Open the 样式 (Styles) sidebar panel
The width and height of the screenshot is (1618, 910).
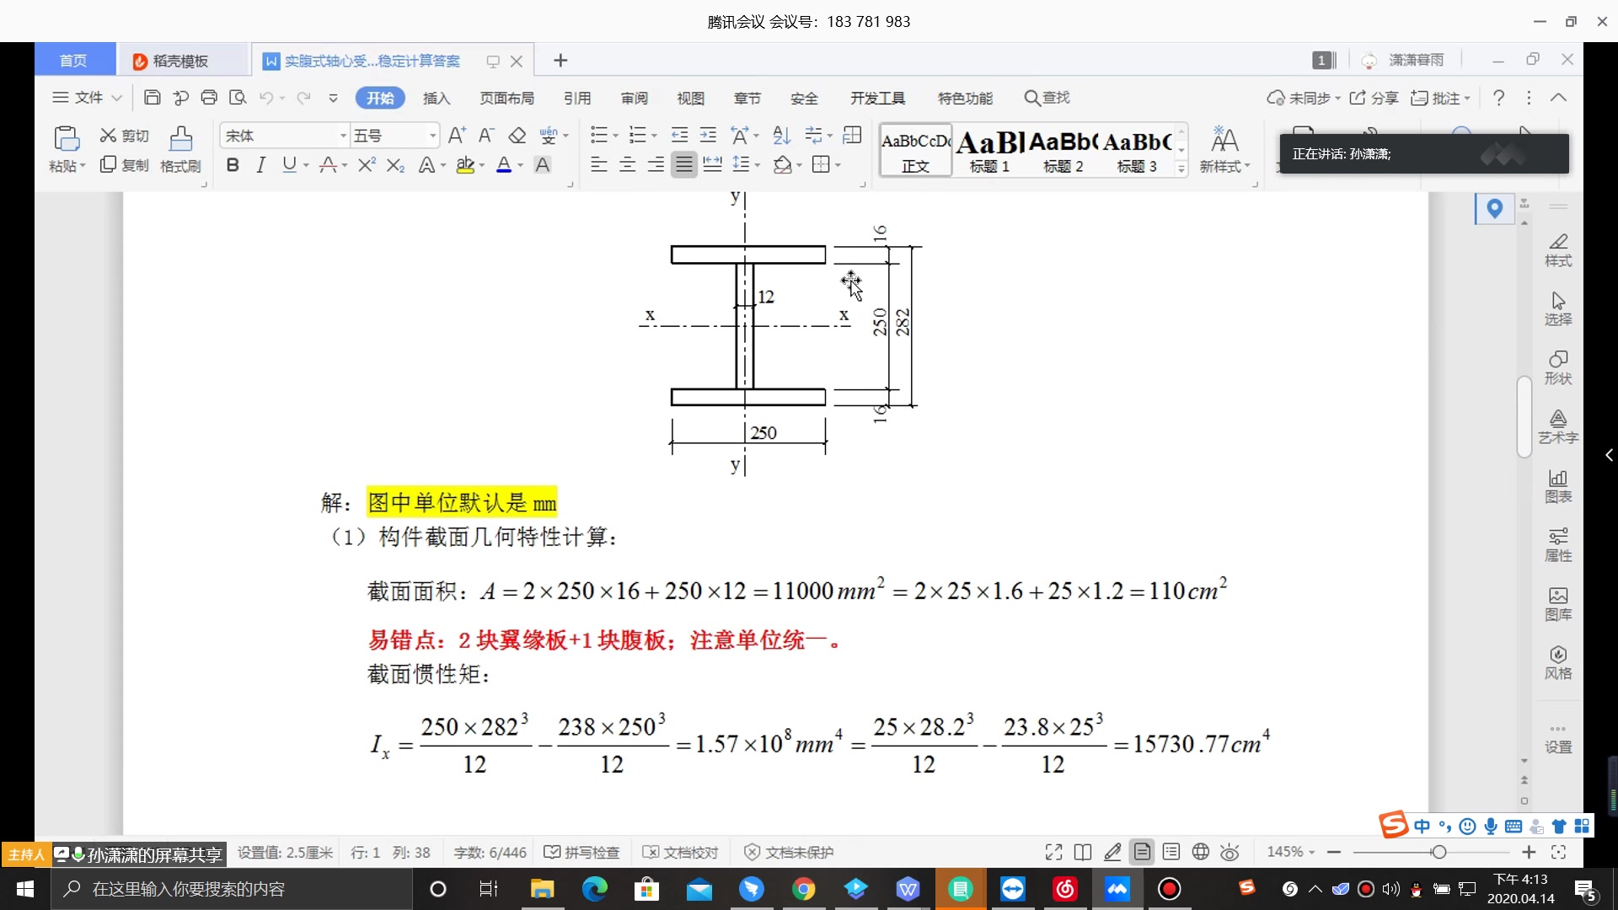[x=1557, y=250]
